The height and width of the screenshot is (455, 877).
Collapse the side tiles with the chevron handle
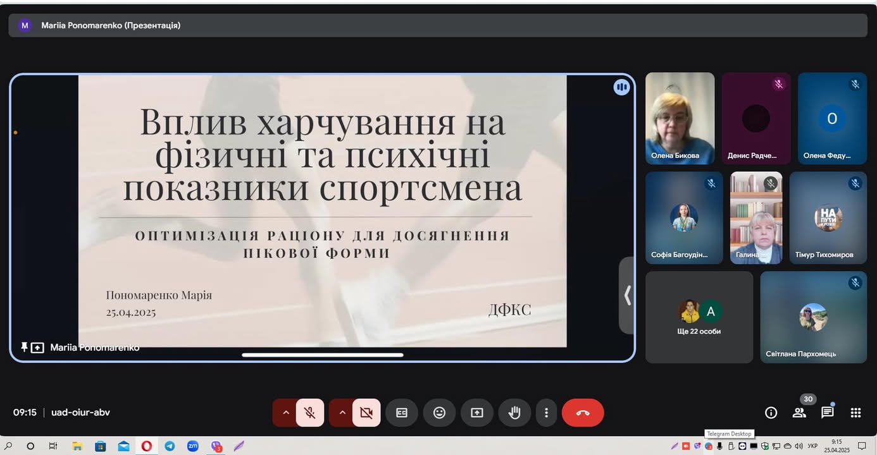(x=626, y=295)
